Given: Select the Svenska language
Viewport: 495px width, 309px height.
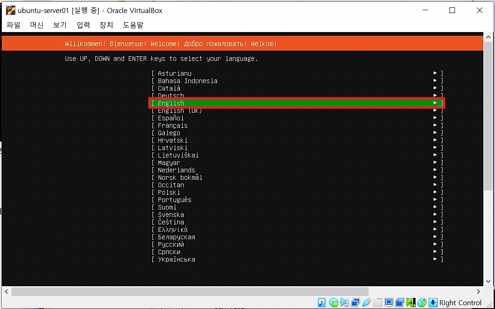Looking at the screenshot, I should pos(297,215).
